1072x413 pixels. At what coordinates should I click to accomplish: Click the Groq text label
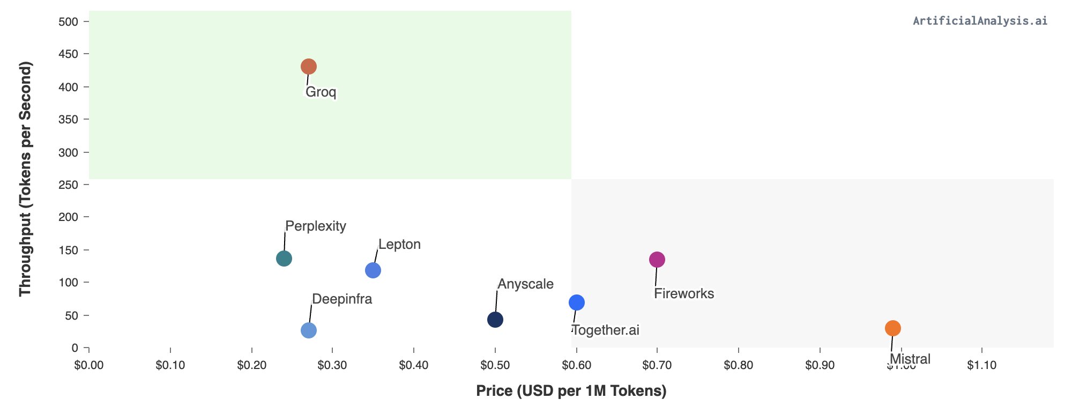point(321,92)
